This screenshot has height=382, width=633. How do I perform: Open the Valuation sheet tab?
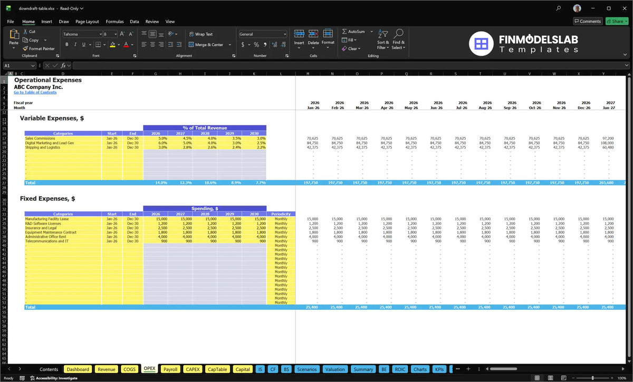pyautogui.click(x=335, y=369)
